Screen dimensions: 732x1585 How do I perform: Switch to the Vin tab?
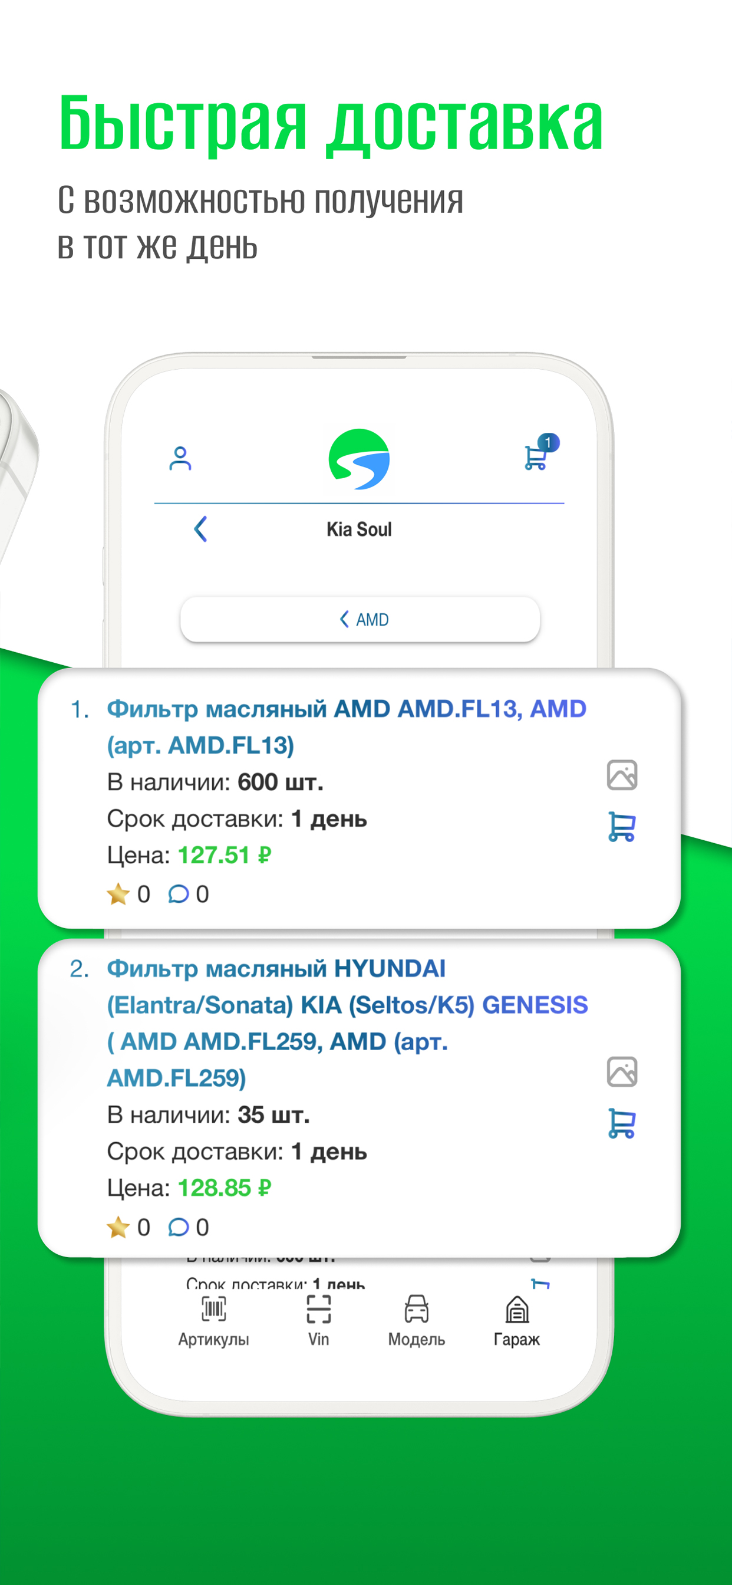point(319,1321)
